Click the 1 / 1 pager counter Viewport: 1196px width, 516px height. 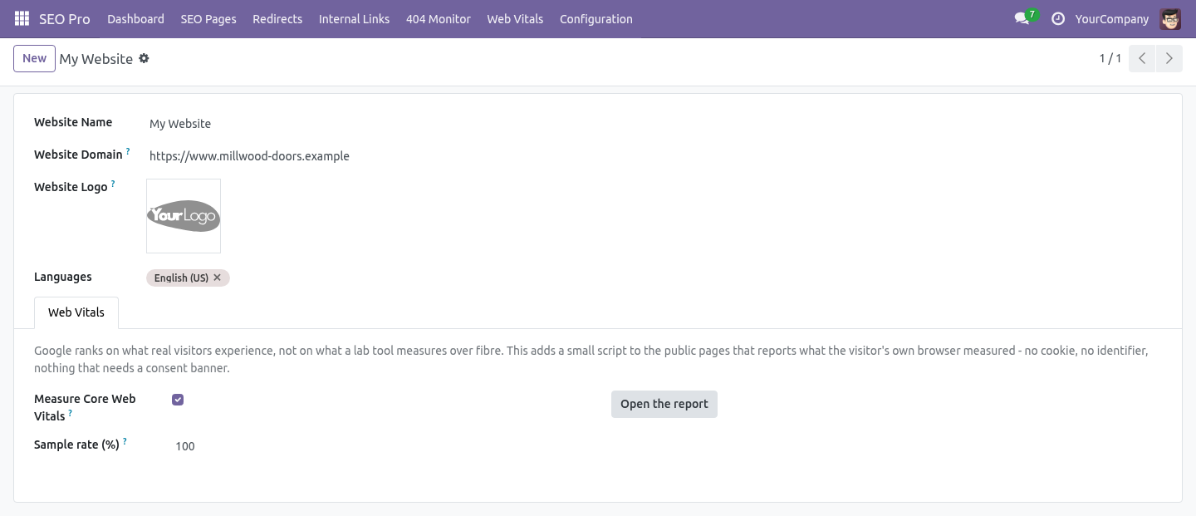[x=1110, y=58]
